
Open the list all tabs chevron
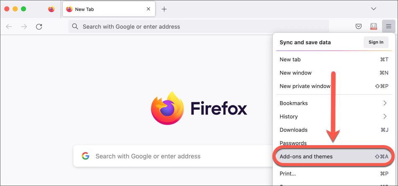pos(373,9)
